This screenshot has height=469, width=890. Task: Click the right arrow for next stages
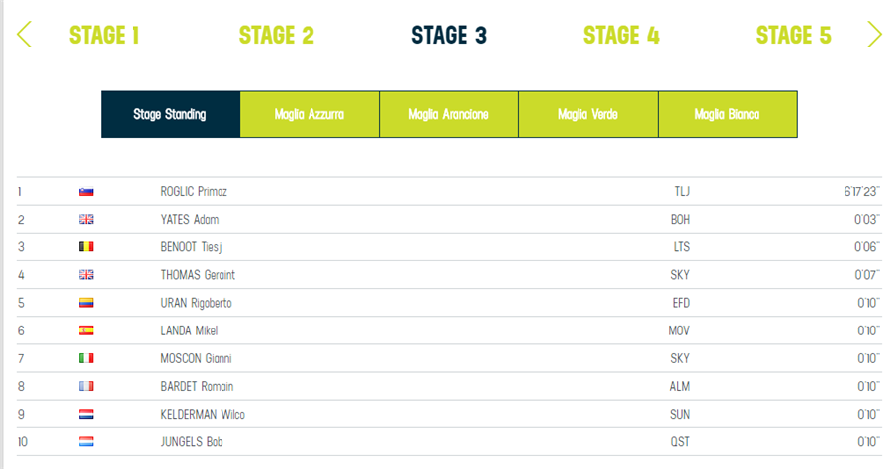(874, 35)
